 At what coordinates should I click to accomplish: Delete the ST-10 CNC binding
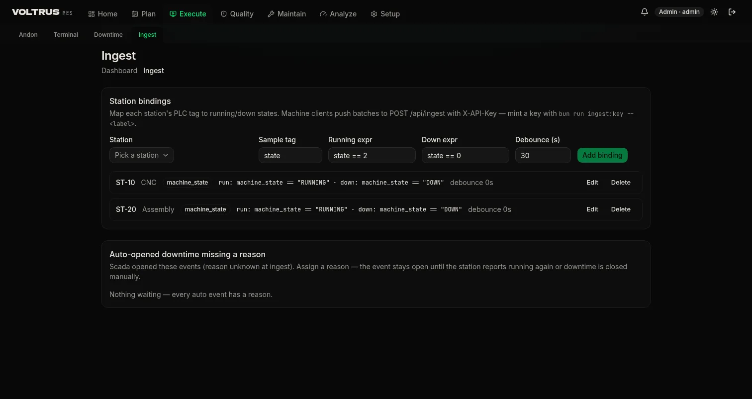(x=621, y=183)
